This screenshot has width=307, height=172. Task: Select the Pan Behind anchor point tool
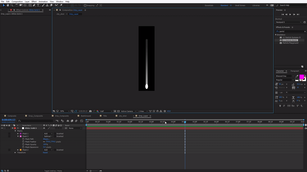[x=25, y=5]
